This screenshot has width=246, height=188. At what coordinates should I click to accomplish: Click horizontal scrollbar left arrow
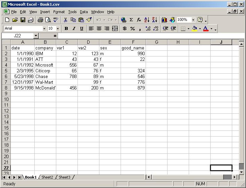pos(148,177)
